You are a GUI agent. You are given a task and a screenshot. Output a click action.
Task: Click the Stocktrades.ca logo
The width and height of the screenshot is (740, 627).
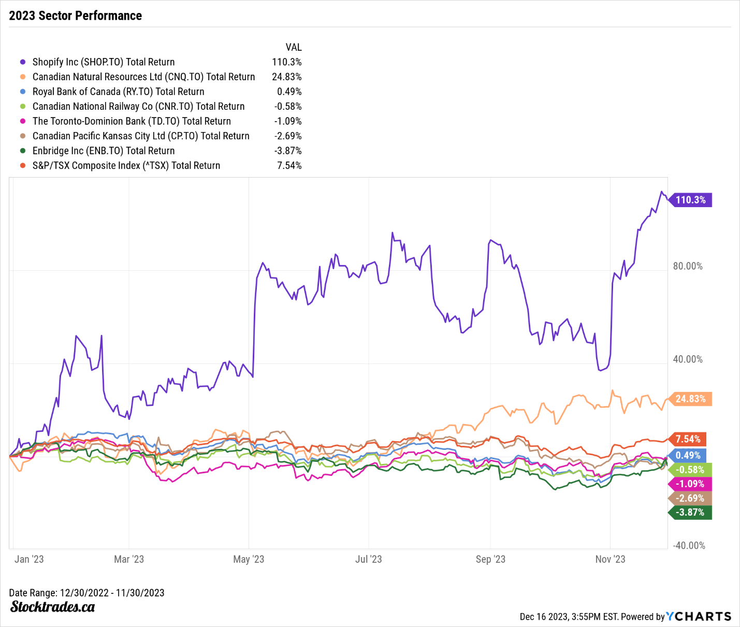pos(52,607)
